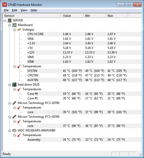144x158 pixels.
Task: Collapse the SERVER root node
Action: click(x=5, y=21)
